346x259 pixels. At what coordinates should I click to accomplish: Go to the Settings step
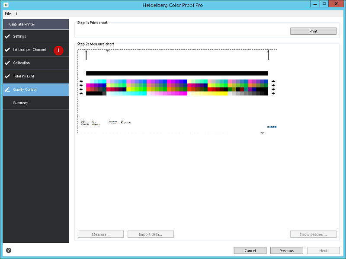(36, 36)
